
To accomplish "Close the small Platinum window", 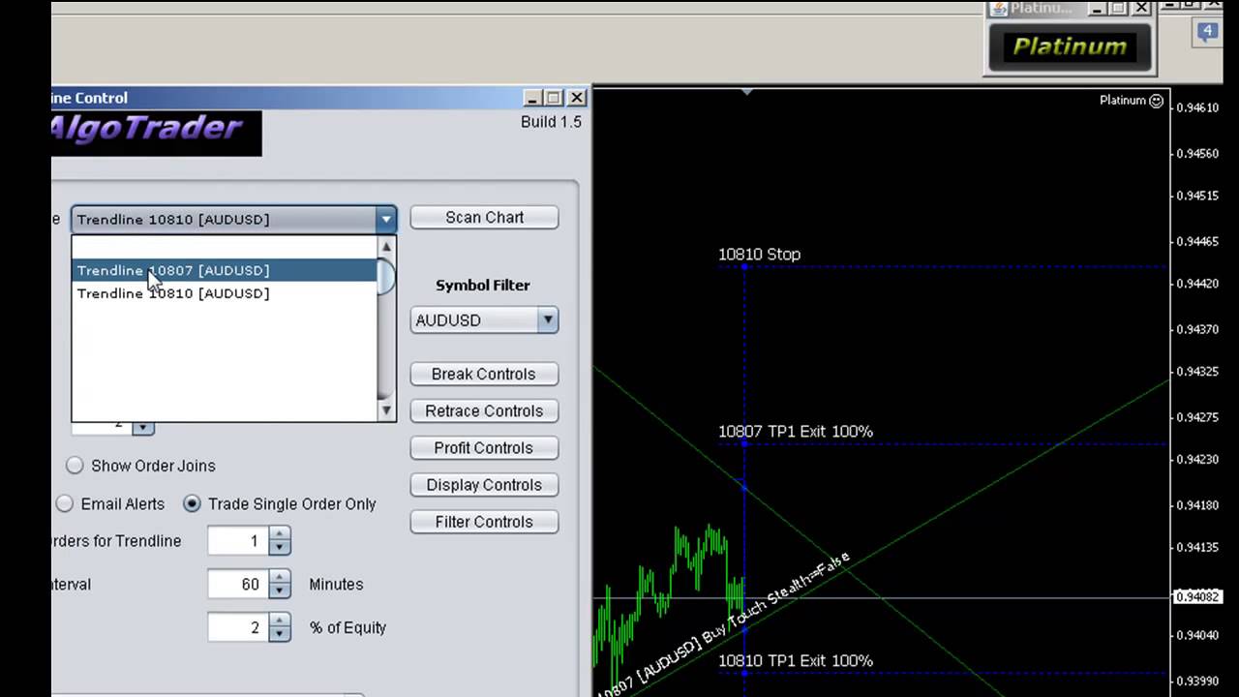I will coord(1141,9).
